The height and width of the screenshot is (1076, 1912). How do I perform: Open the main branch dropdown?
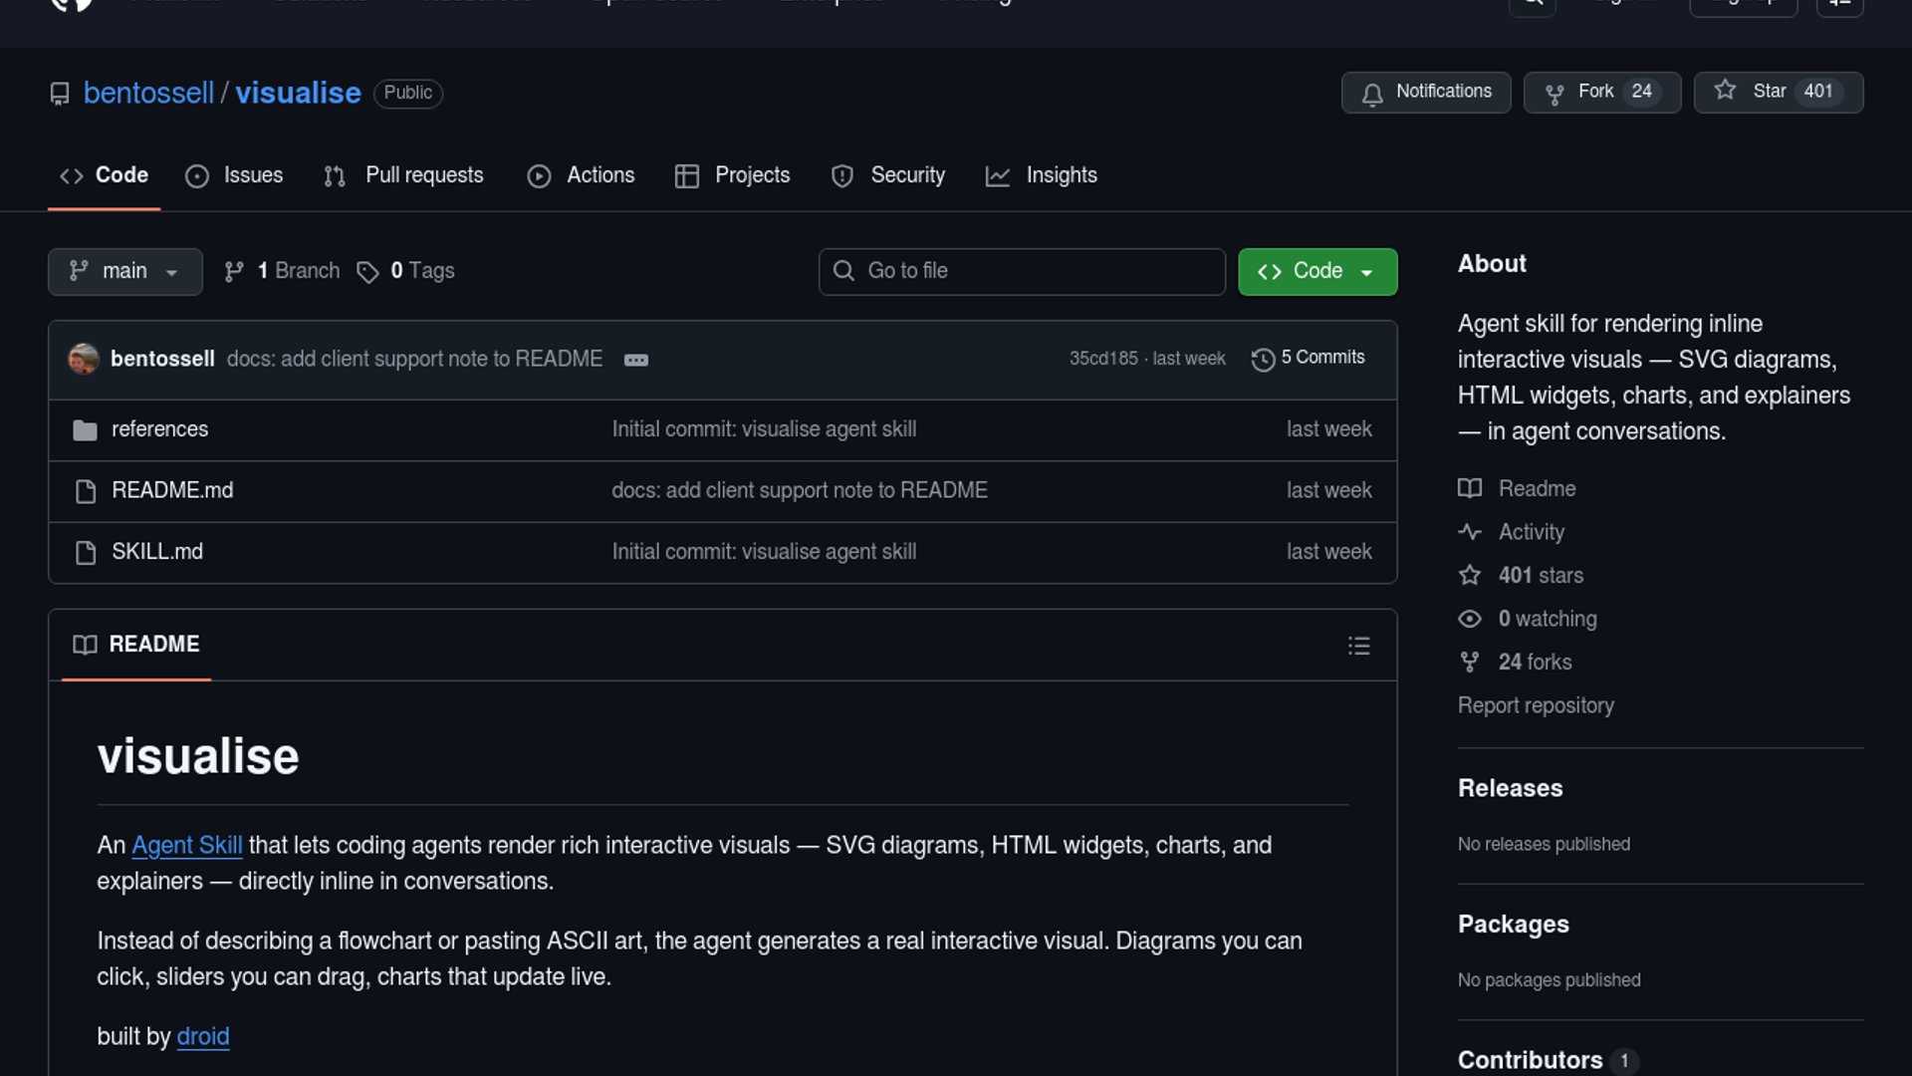(x=124, y=271)
